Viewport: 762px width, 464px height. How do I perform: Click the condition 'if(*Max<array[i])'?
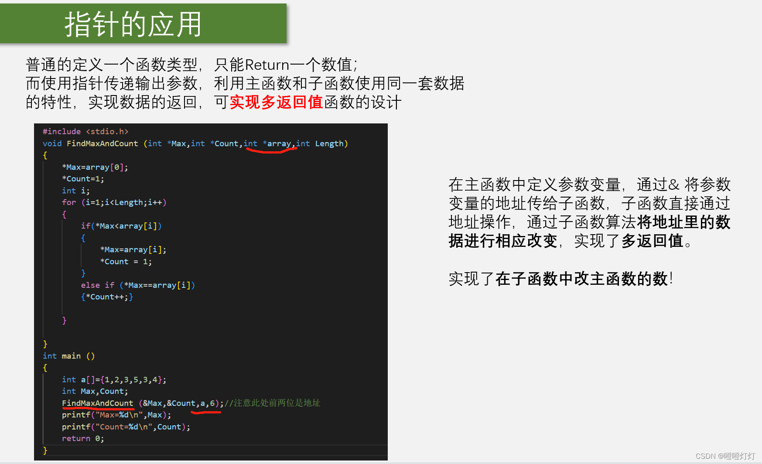(x=121, y=226)
